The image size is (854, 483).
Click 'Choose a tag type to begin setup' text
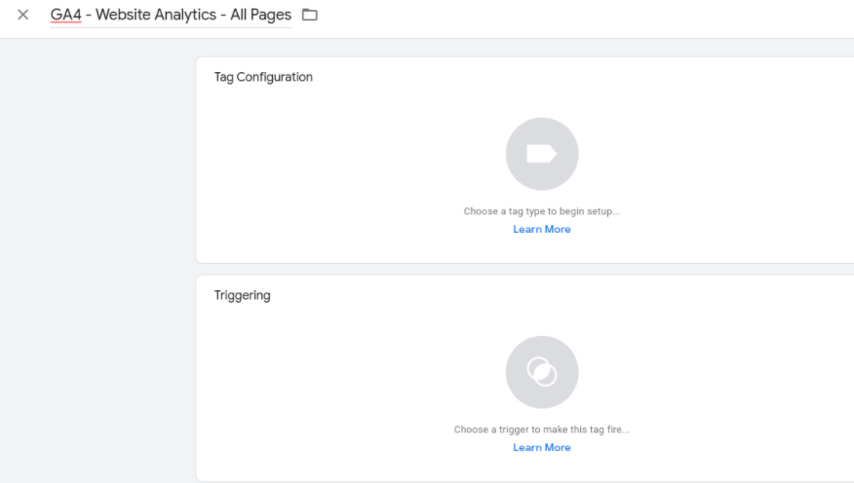tap(542, 211)
